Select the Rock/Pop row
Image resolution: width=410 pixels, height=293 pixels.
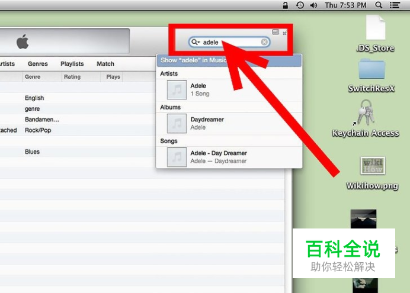[x=78, y=130]
